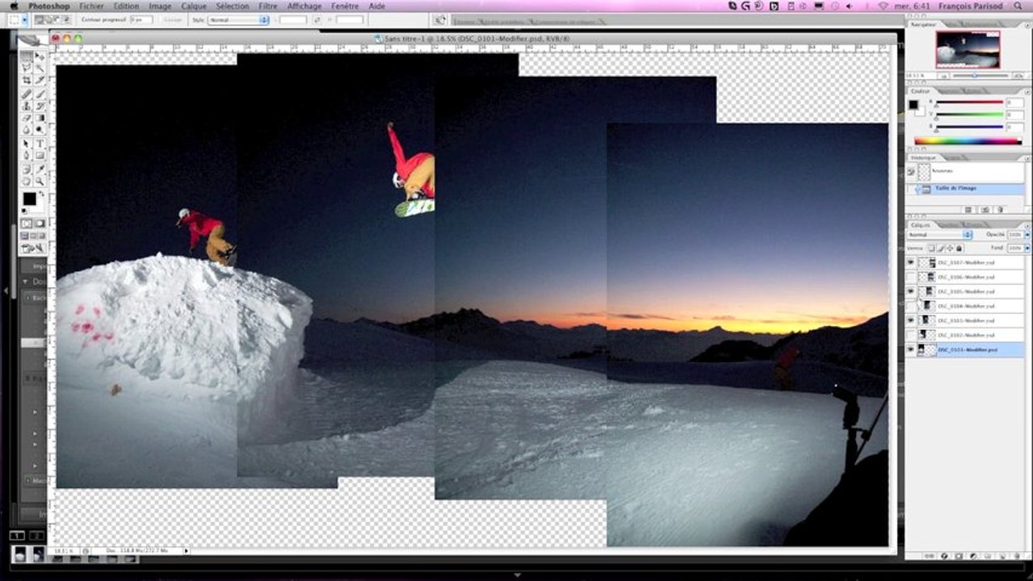Select the Notes tool

(27, 169)
